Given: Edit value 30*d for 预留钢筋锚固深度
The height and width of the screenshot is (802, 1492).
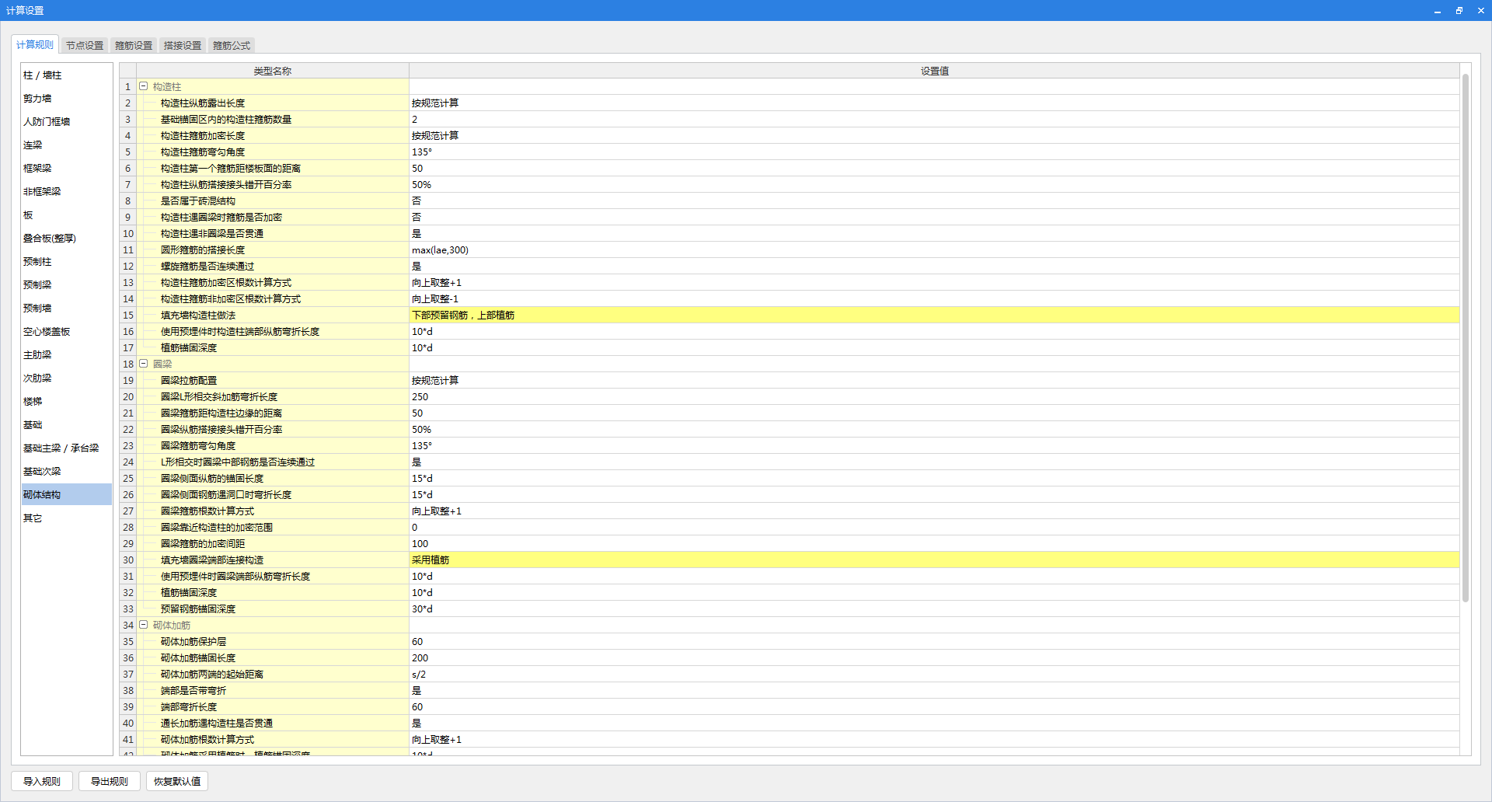Looking at the screenshot, I should [x=934, y=608].
